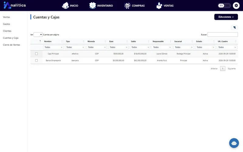Image resolution: width=243 pixels, height=152 pixels.
Task: Go to Clientes in the sidebar
Action: tap(7, 31)
